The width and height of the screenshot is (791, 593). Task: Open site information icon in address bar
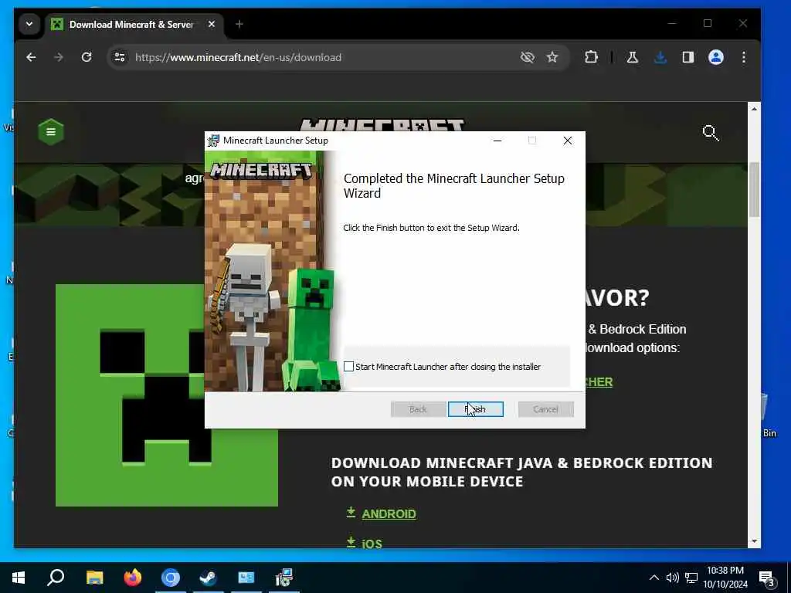pos(120,57)
